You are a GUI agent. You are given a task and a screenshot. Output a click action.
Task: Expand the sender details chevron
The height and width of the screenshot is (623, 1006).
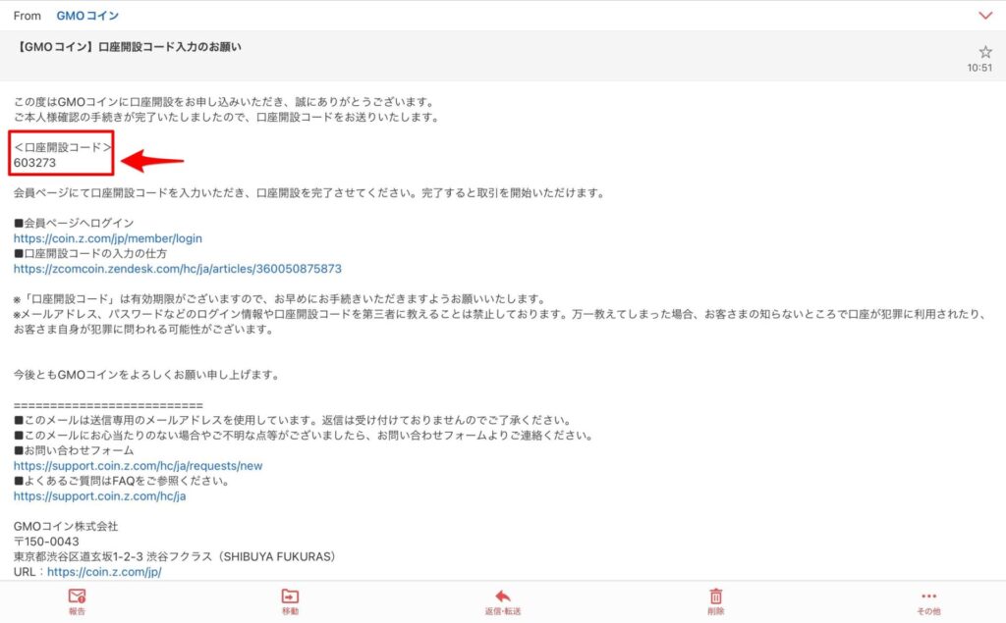point(985,16)
